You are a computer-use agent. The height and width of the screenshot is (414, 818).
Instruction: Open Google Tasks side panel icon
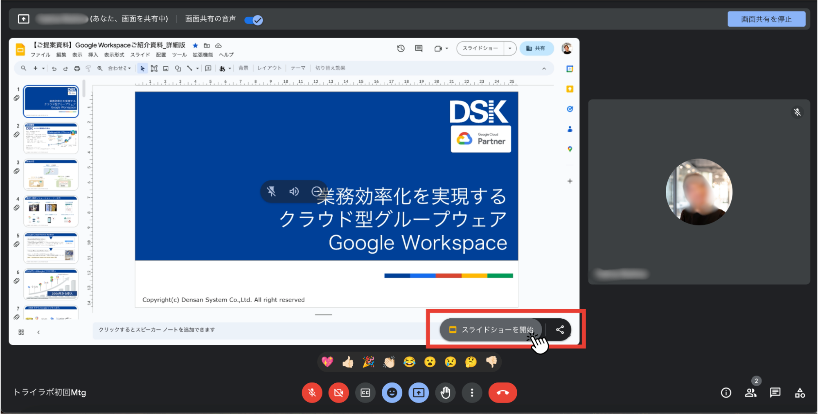click(570, 109)
